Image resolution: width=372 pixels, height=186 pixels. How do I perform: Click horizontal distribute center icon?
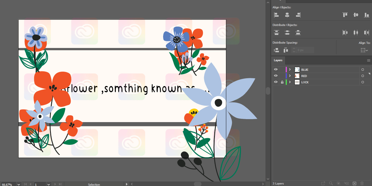(356, 32)
